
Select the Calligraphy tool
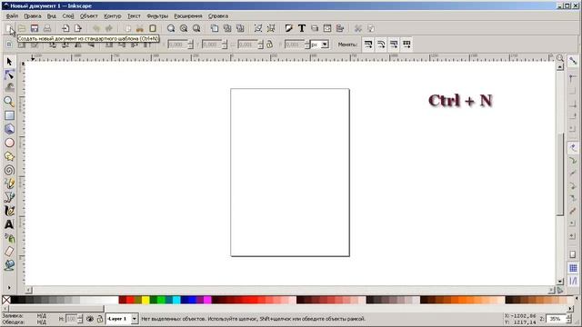pos(9,211)
